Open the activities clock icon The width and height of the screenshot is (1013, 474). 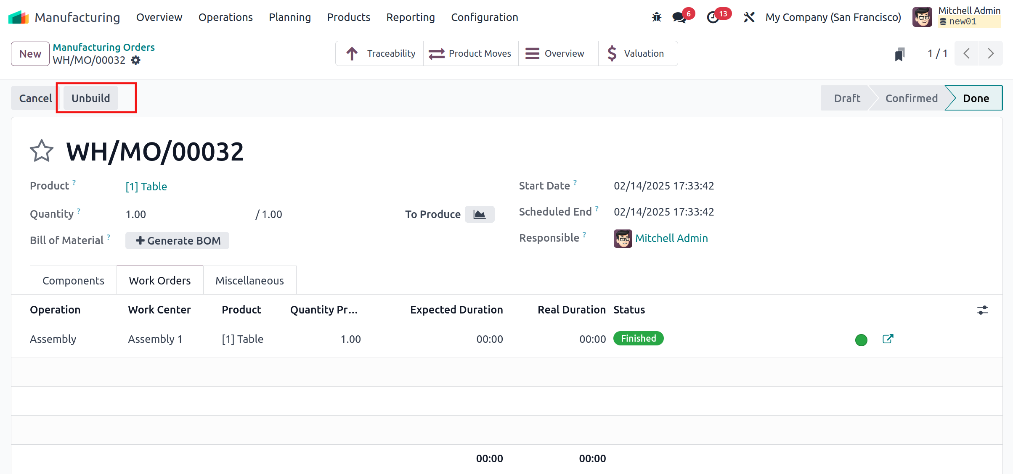713,17
